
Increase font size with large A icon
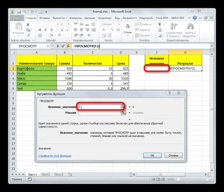coord(62,30)
